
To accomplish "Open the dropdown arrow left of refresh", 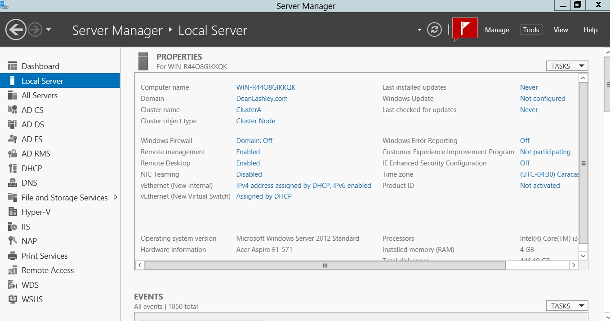I will [x=419, y=30].
